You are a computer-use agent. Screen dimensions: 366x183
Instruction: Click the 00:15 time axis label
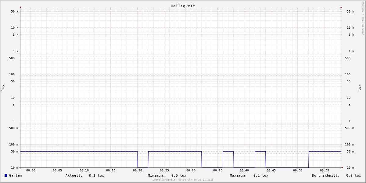click(111, 170)
